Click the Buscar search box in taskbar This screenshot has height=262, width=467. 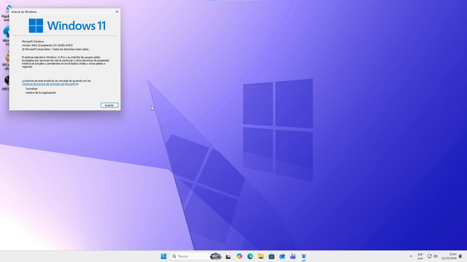pyautogui.click(x=196, y=256)
